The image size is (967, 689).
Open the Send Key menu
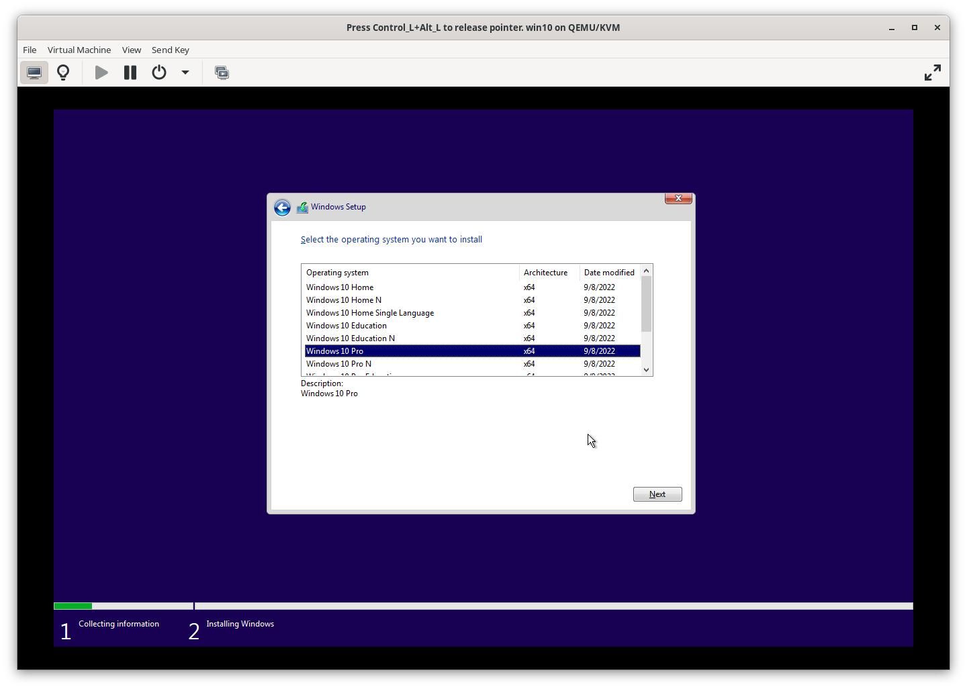pos(171,50)
